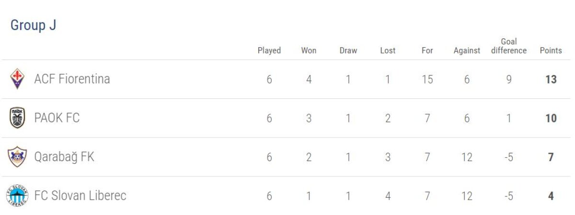Open the ACF Fiorentina team link

pos(72,79)
